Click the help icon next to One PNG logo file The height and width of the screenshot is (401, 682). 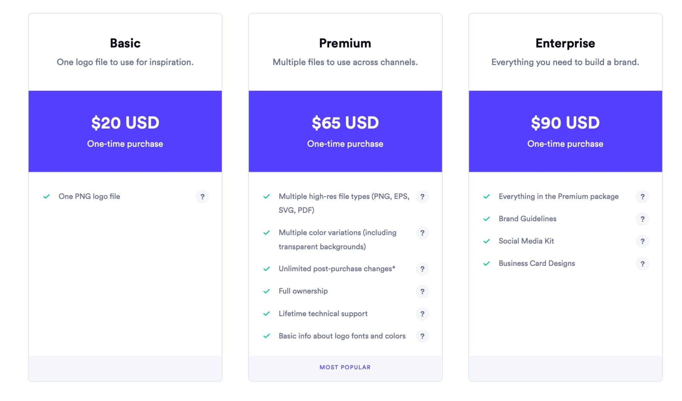click(x=202, y=197)
